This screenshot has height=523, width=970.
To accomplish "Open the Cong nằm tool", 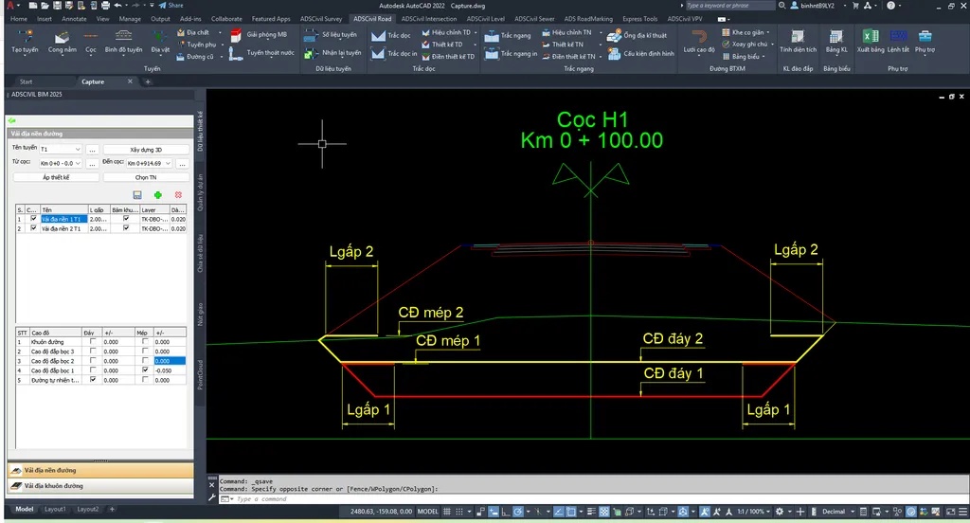I will (x=62, y=43).
